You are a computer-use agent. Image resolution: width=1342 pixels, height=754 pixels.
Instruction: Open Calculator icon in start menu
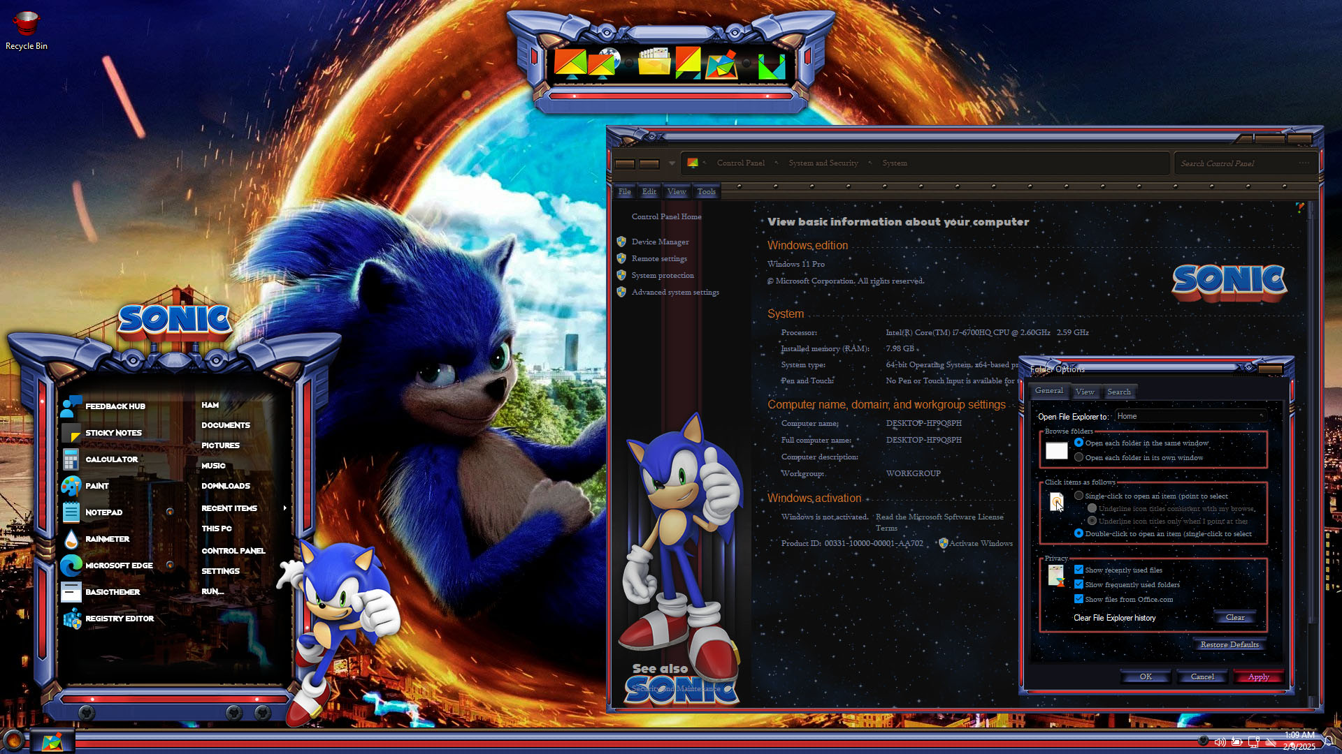point(71,459)
